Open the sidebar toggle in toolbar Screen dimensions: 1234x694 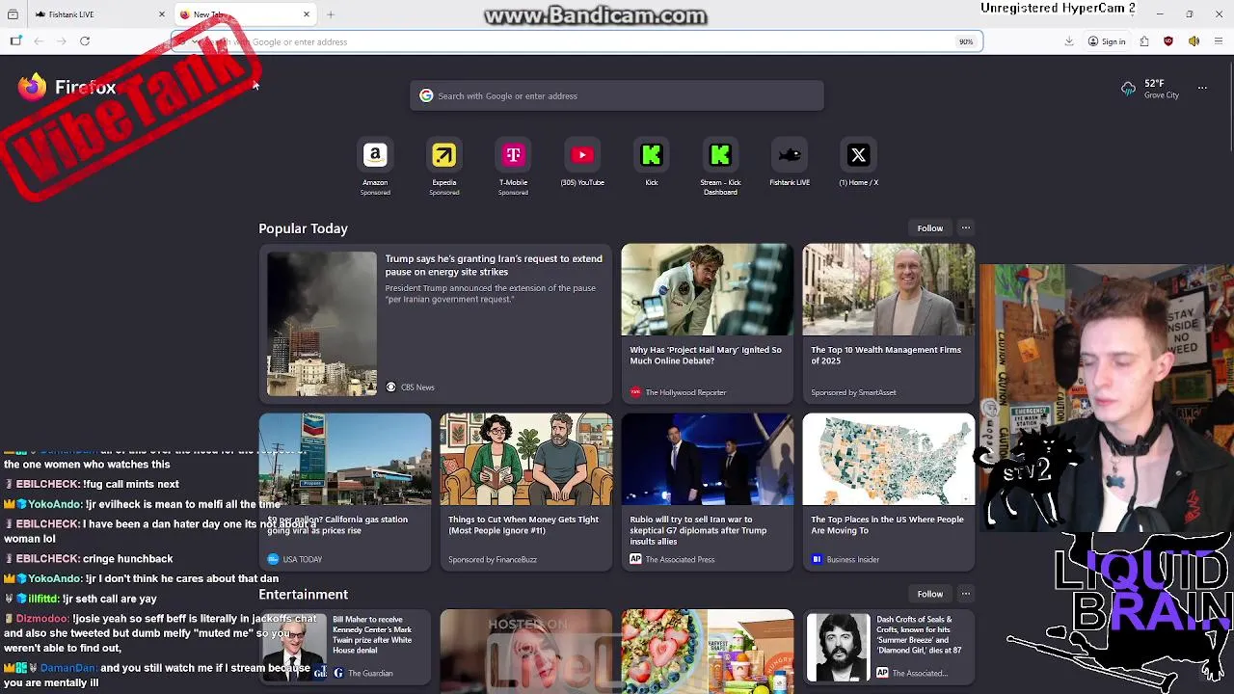click(15, 41)
